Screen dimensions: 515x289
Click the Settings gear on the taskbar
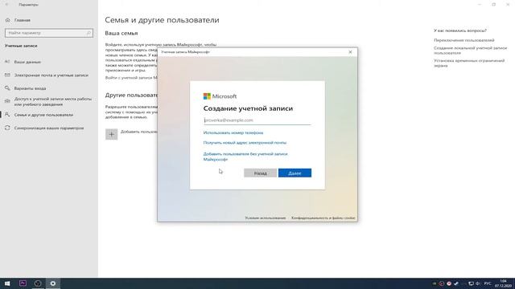53,283
